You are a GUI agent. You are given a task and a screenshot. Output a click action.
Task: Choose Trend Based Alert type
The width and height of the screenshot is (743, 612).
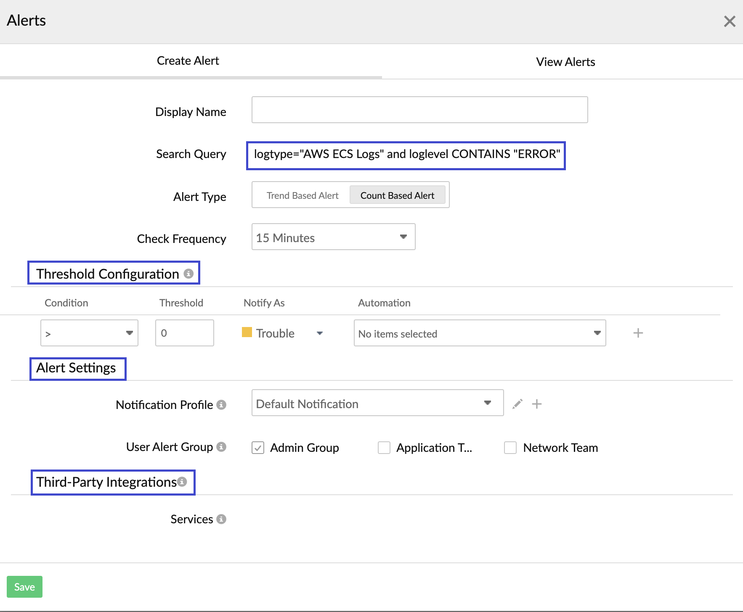303,195
